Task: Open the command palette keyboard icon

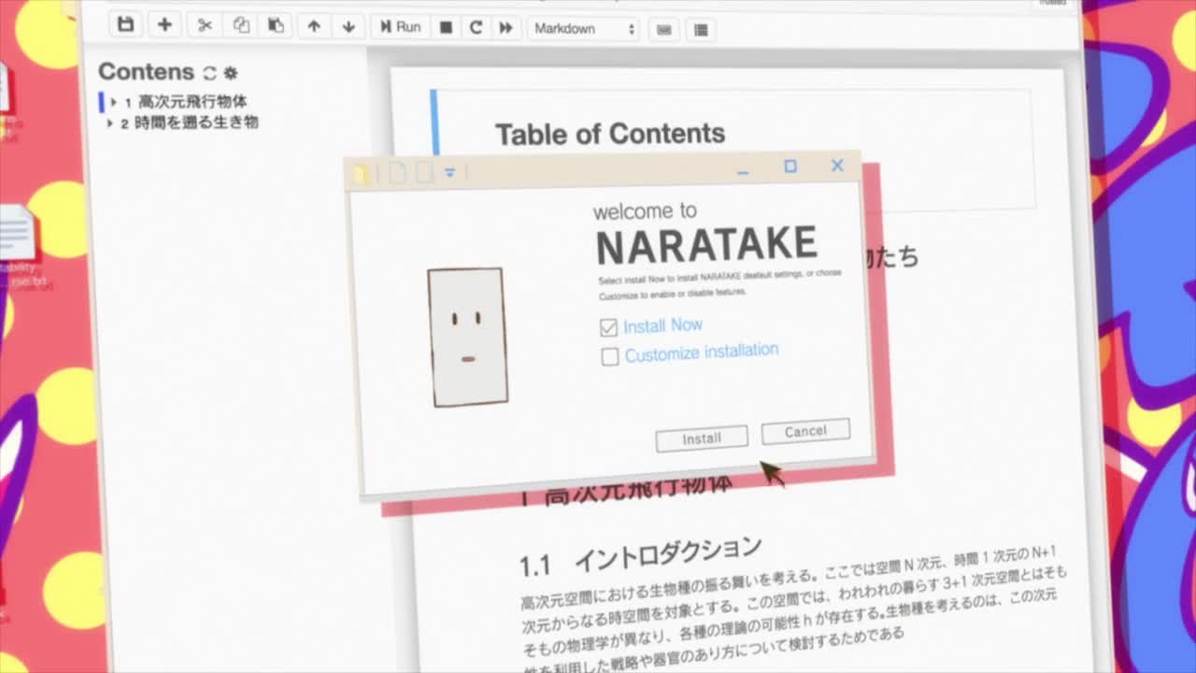Action: 664,29
